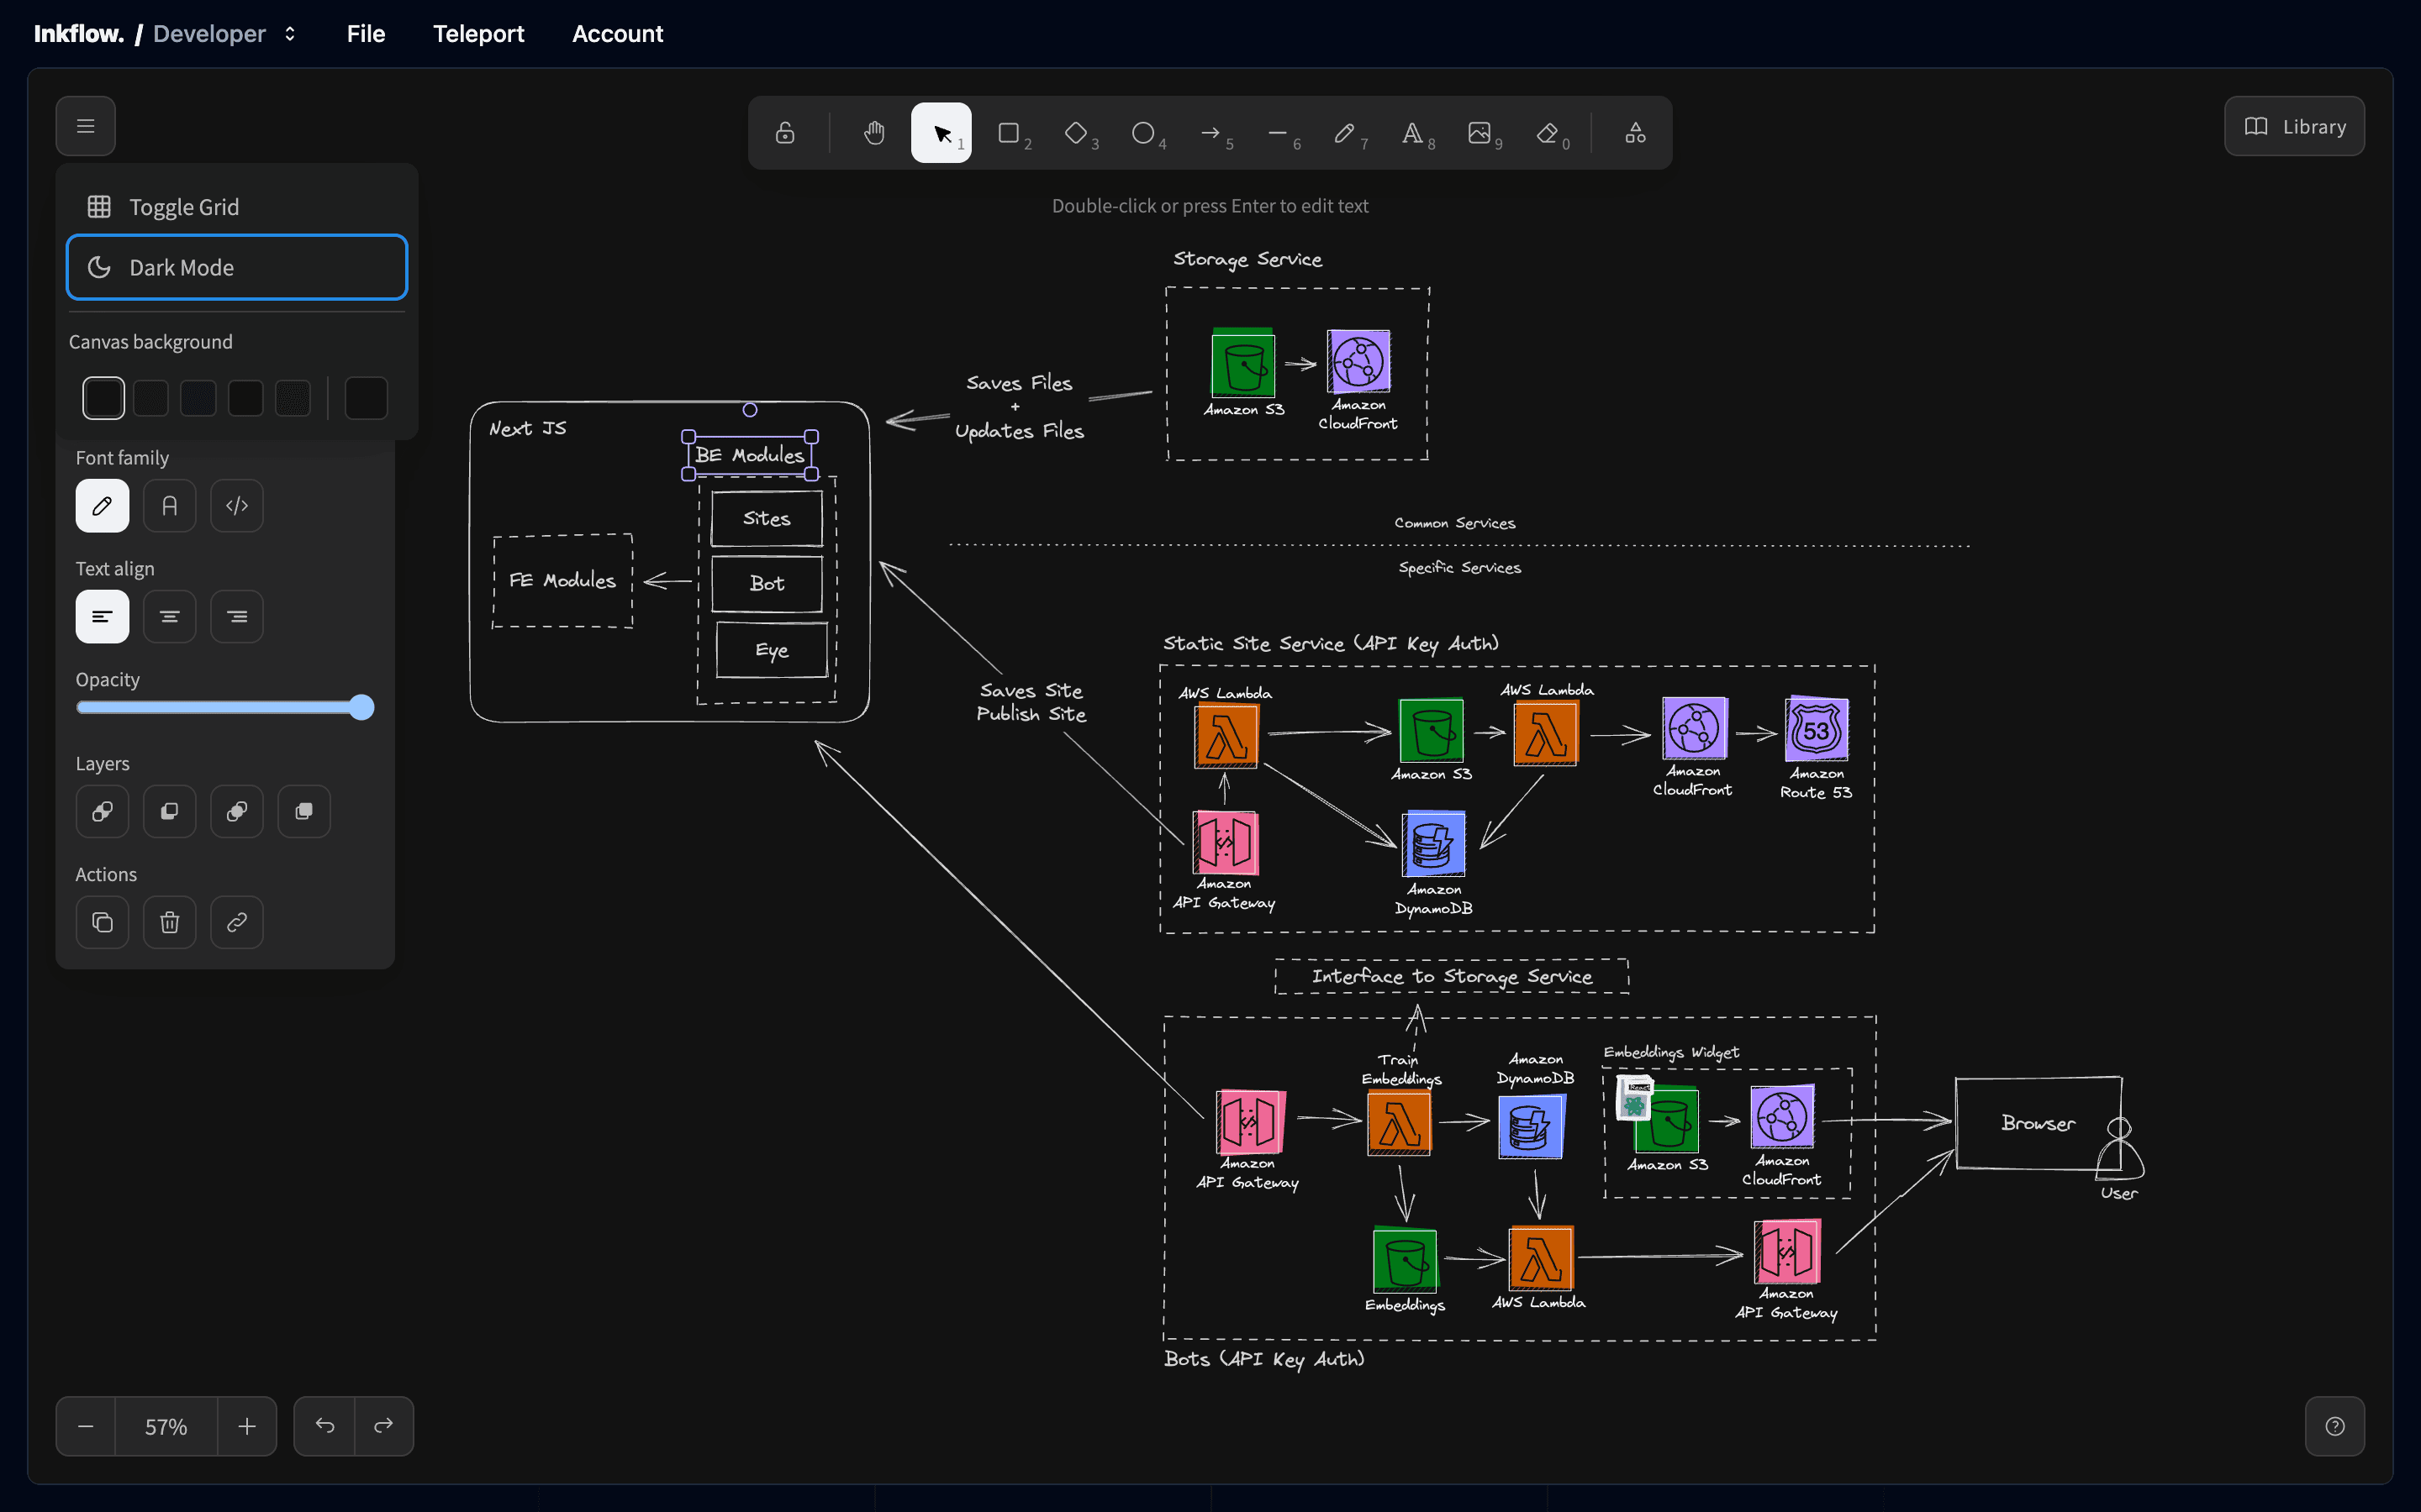Open the File menu
2421x1512 pixels.
tap(367, 34)
